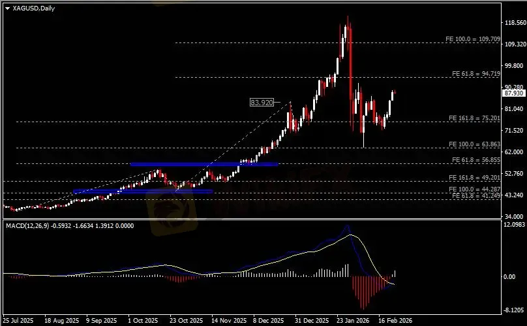
Task: Click the 18 Aug 2025 date label
Action: click(61, 320)
